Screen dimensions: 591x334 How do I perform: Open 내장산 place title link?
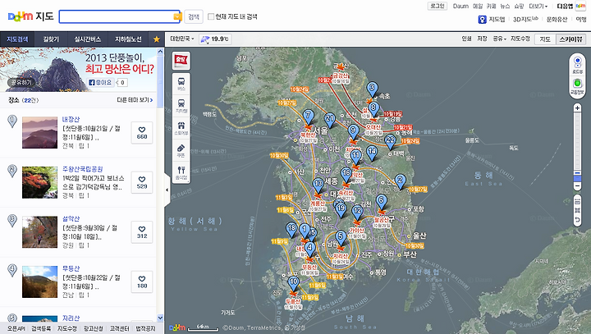point(71,119)
